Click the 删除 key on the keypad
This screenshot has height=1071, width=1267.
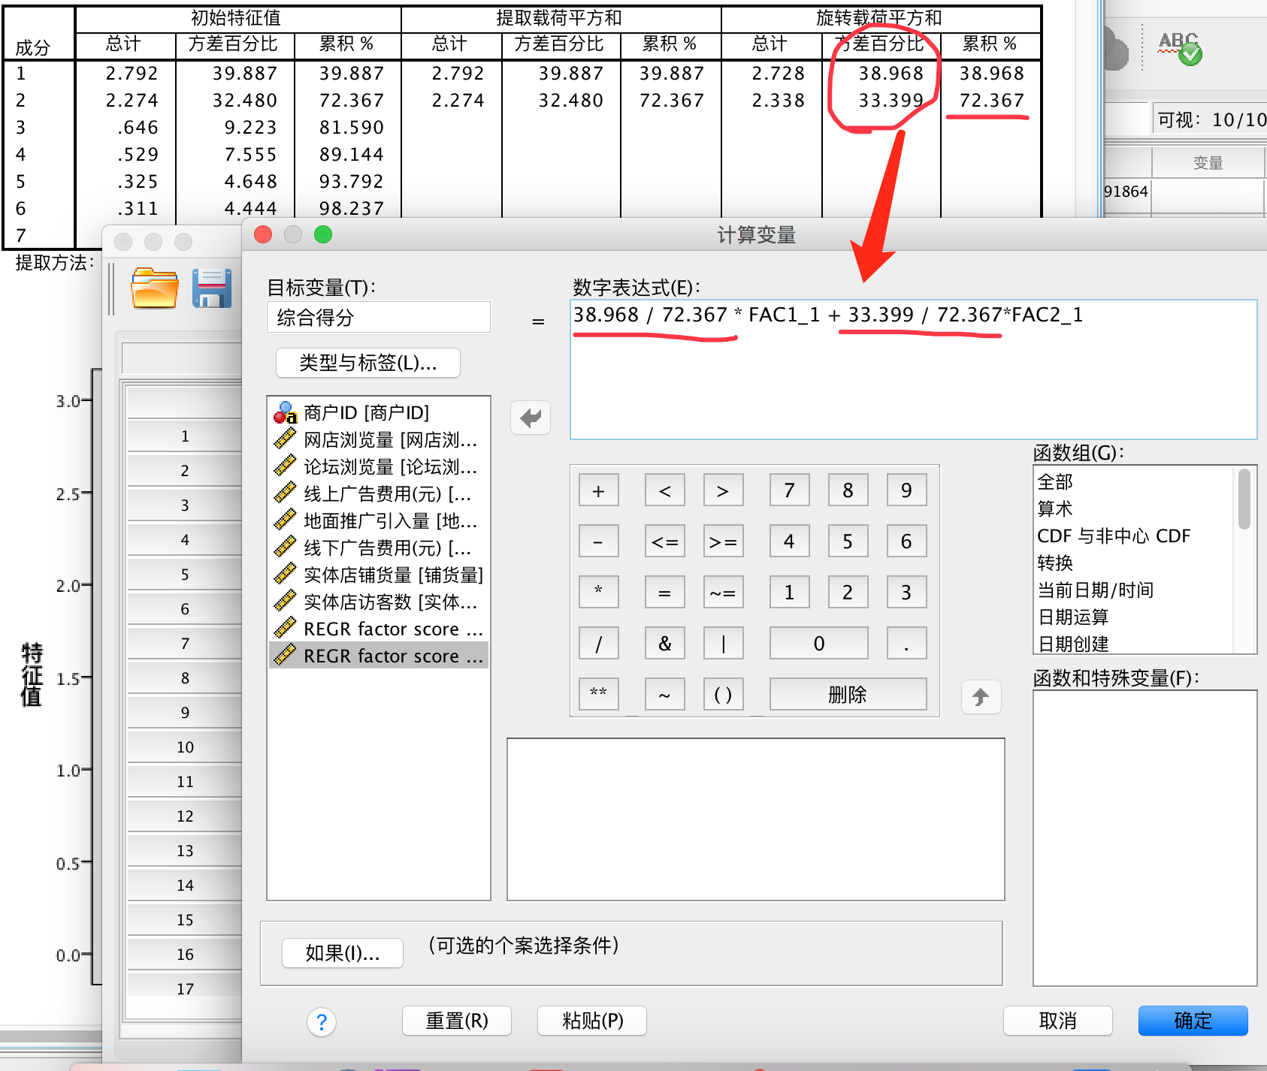(x=847, y=695)
